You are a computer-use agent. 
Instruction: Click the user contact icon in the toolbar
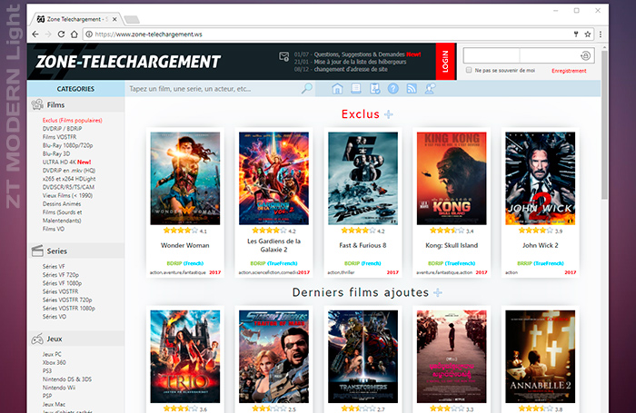(430, 88)
